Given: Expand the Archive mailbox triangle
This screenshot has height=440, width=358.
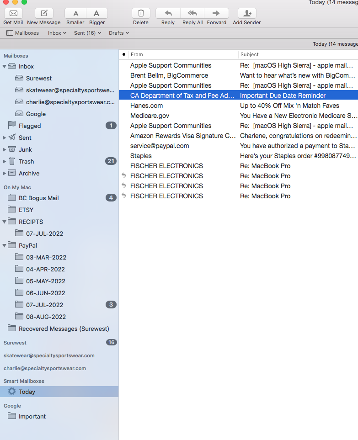Looking at the screenshot, I should click(4, 174).
